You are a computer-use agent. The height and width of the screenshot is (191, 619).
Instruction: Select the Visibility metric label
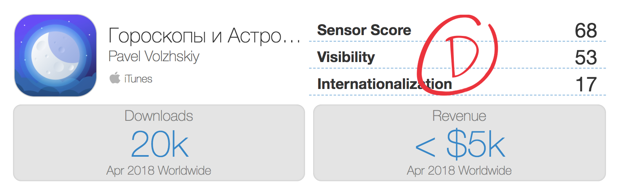pos(346,57)
